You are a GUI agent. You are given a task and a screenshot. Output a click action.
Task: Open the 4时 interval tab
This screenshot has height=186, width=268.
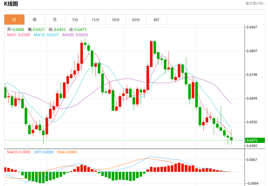point(156,20)
